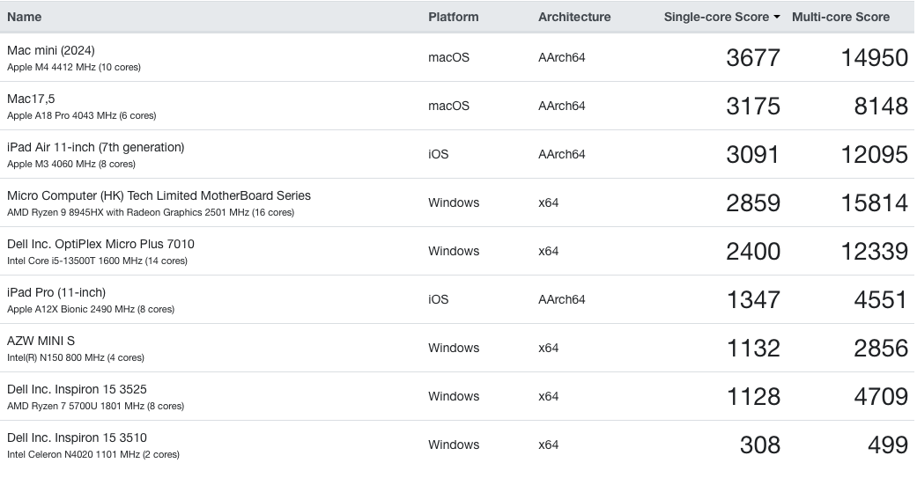Image resolution: width=917 pixels, height=485 pixels.
Task: Click x64 architecture in Inspiron 15 3525 row
Action: pos(549,397)
